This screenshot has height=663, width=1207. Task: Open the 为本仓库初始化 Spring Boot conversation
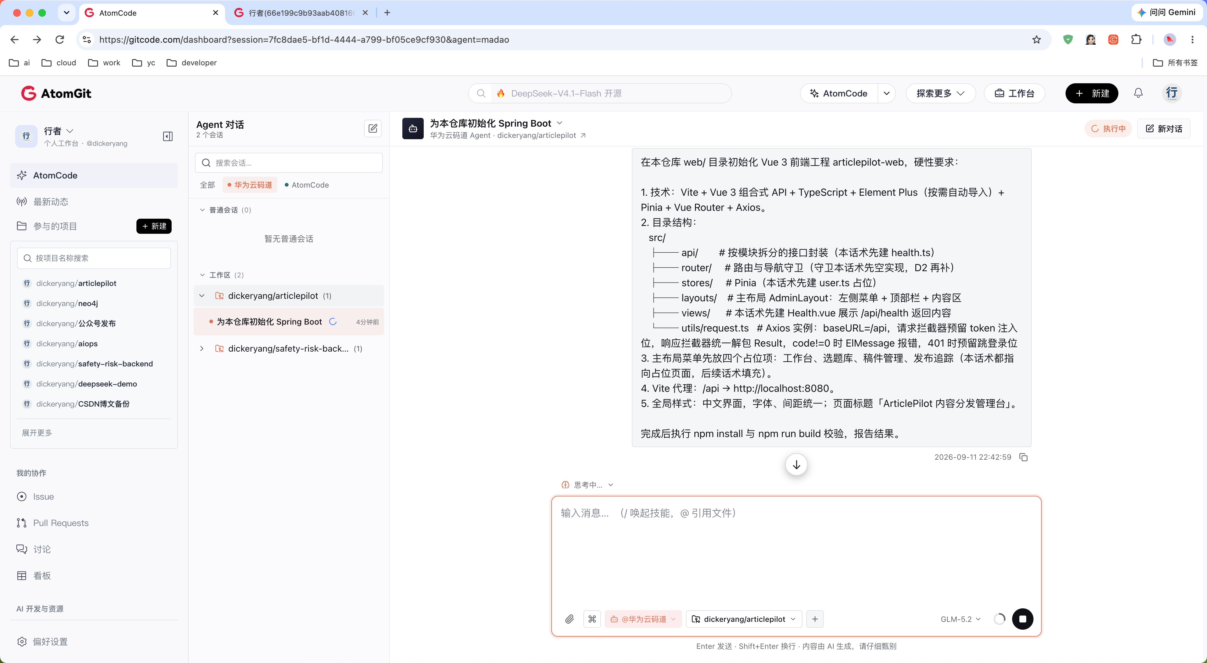point(289,321)
